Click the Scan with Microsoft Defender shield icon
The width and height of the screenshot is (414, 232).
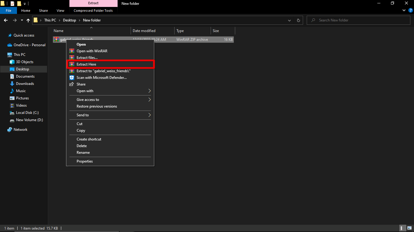pyautogui.click(x=72, y=78)
